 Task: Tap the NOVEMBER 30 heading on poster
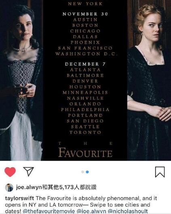[x=85, y=14]
